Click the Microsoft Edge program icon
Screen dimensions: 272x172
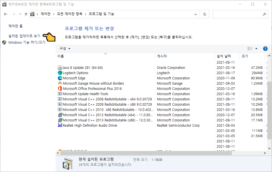pos(60,78)
